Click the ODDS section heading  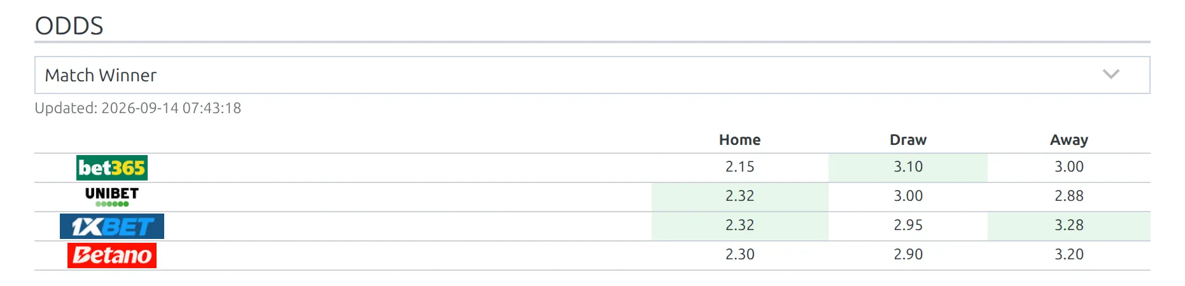click(69, 26)
